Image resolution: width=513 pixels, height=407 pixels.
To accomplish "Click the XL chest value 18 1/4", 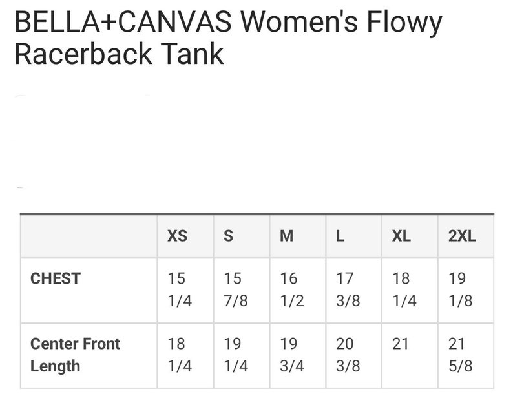I will (404, 289).
